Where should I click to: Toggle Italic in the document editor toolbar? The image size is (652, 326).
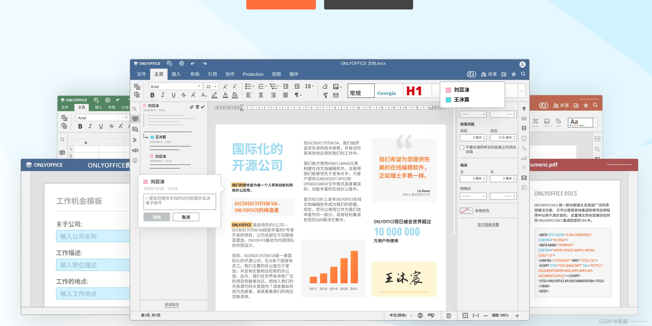pos(163,95)
